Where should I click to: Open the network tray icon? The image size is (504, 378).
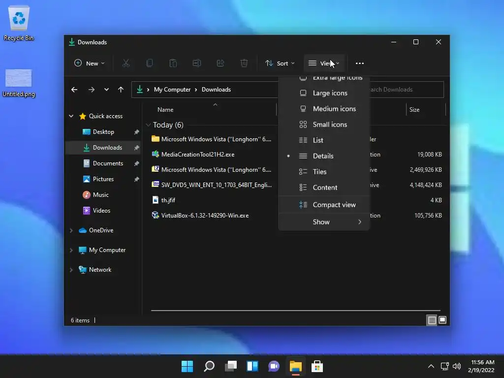pyautogui.click(x=444, y=366)
